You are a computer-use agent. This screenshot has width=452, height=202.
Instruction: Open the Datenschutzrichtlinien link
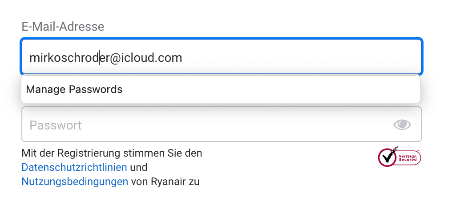click(x=74, y=168)
